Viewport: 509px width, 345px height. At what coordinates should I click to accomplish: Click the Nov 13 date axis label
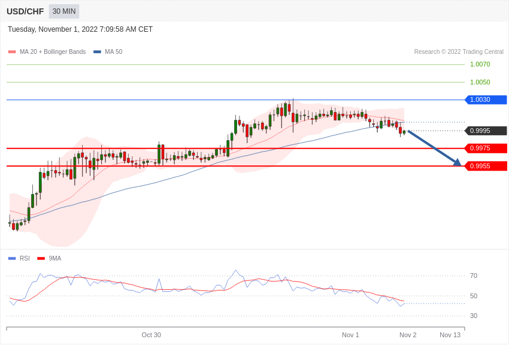(x=450, y=335)
